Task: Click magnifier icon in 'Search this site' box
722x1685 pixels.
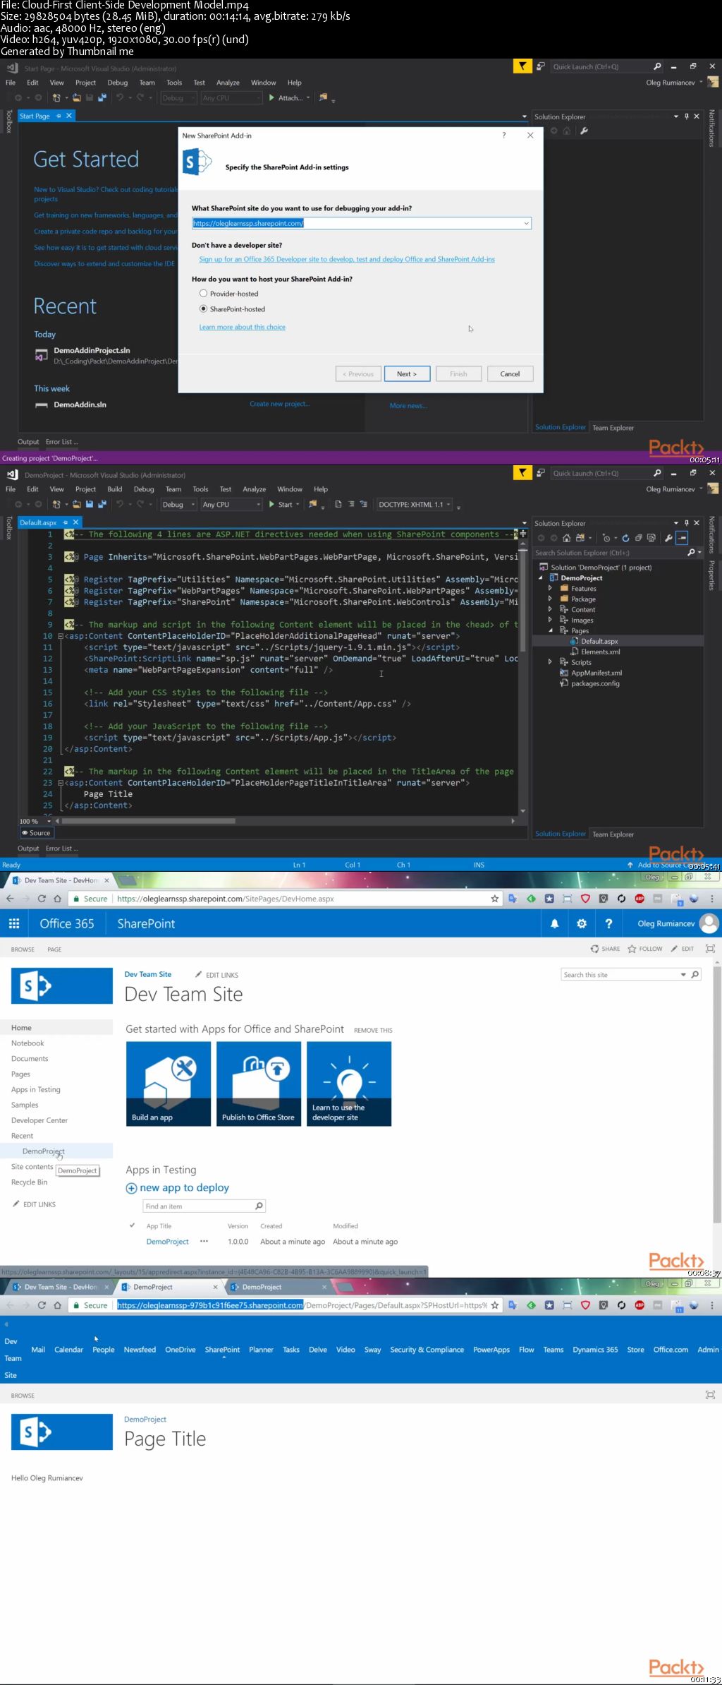Action: 695,975
